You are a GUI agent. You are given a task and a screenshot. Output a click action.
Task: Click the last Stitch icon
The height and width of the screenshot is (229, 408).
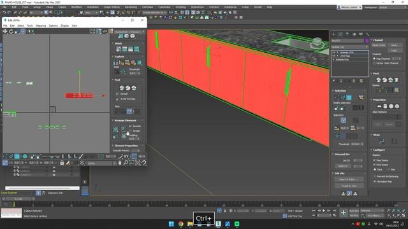pyautogui.click(x=136, y=49)
